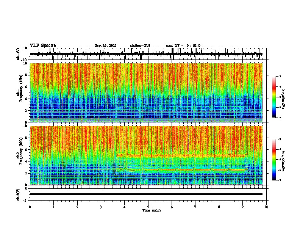Click the 2.5 kHz emission band in ch.2 spectrogram
The height and width of the screenshot is (232, 300).
pyautogui.click(x=182, y=170)
